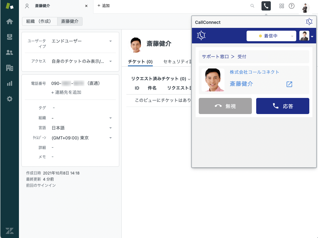Open the Customers icon in sidebar
Image resolution: width=318 pixels, height=238 pixels.
(x=10, y=52)
